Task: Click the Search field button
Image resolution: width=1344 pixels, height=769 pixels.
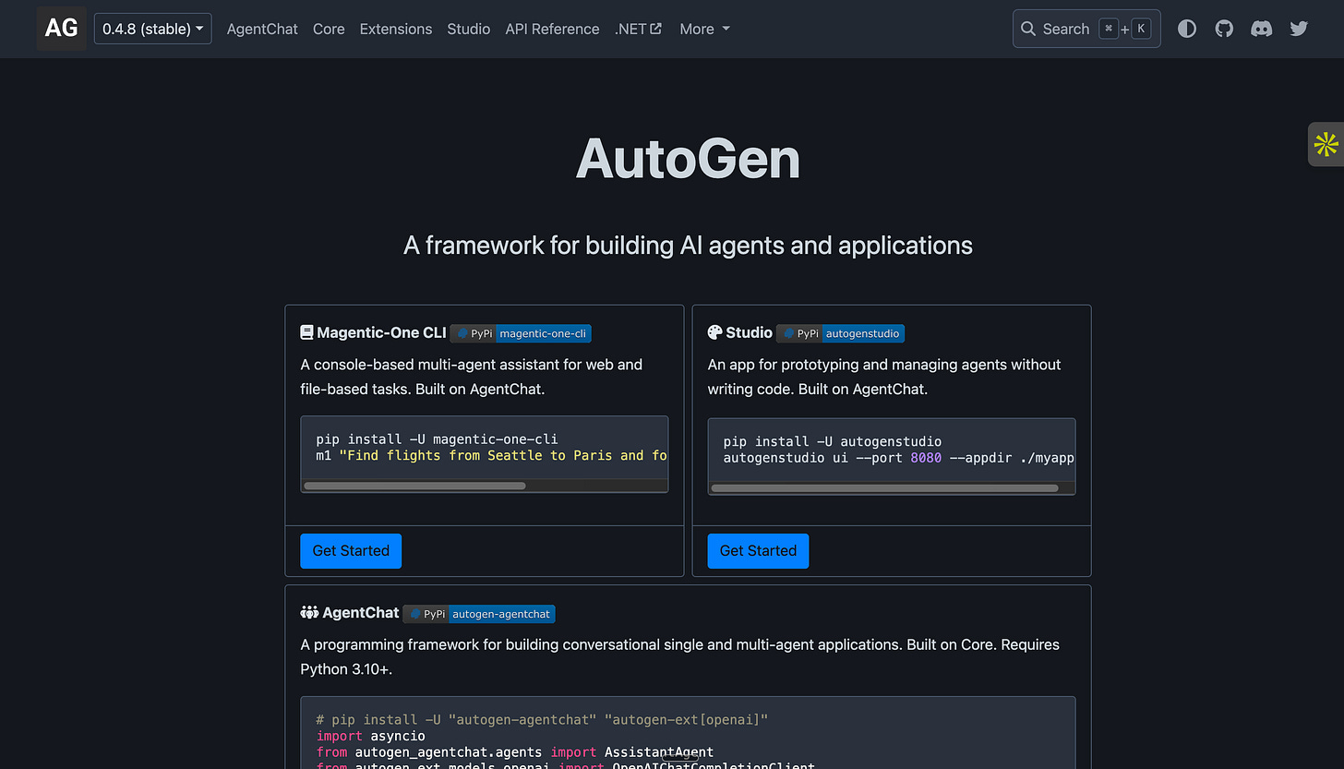Action: click(1086, 29)
